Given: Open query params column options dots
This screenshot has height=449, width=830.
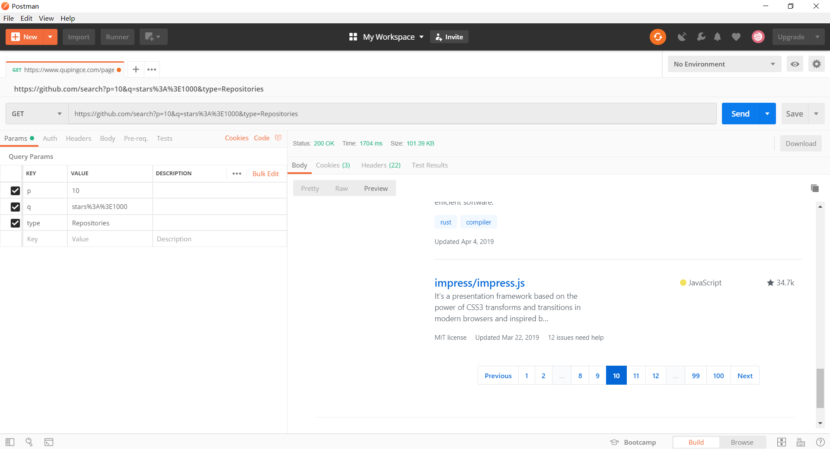Looking at the screenshot, I should click(237, 174).
